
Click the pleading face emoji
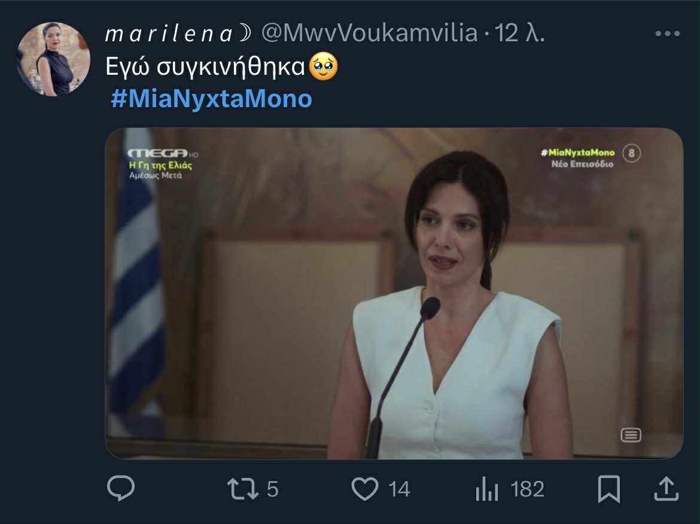coord(323,68)
